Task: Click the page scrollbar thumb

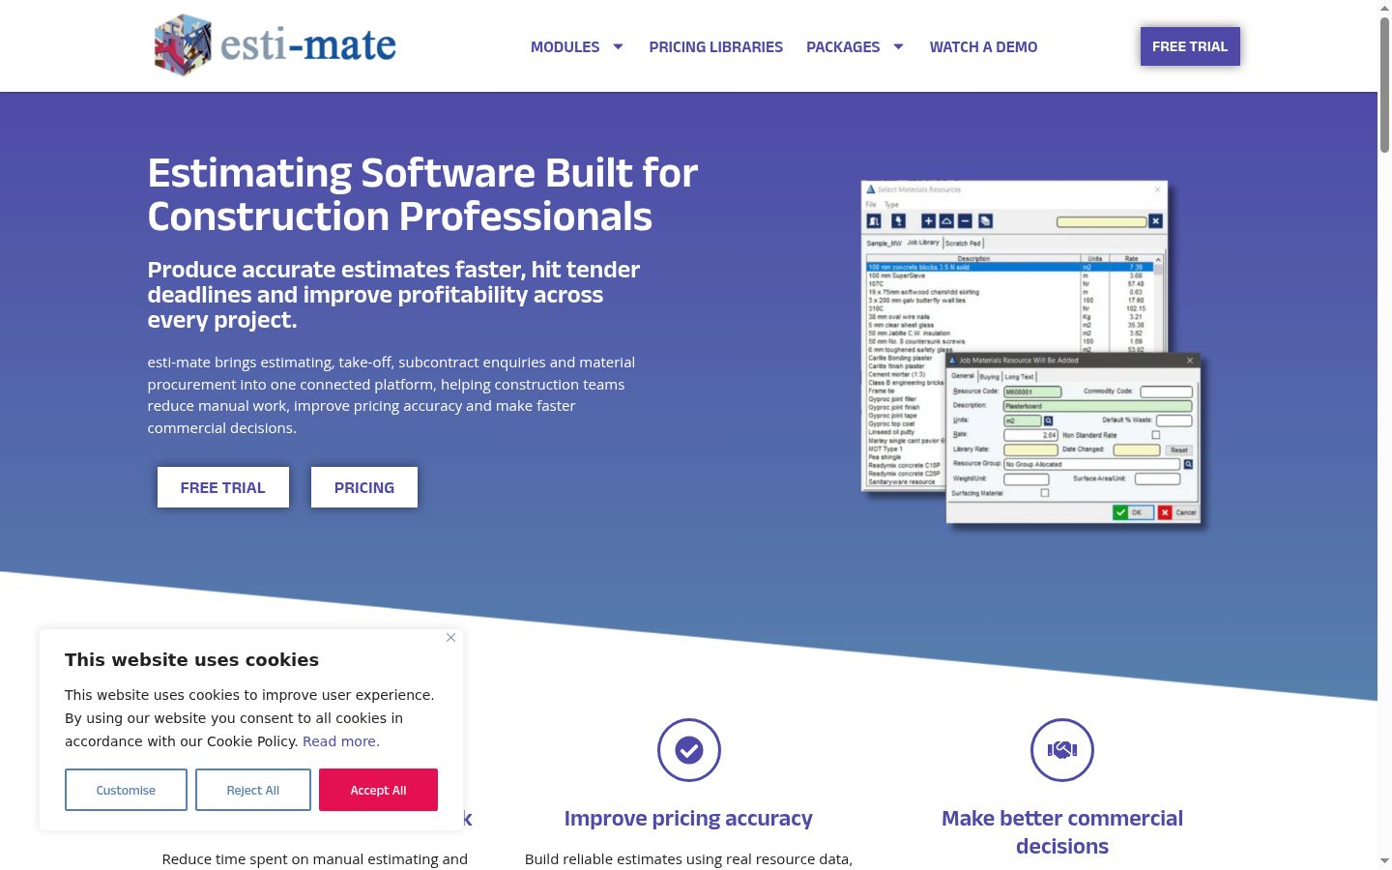Action: pos(1384,84)
